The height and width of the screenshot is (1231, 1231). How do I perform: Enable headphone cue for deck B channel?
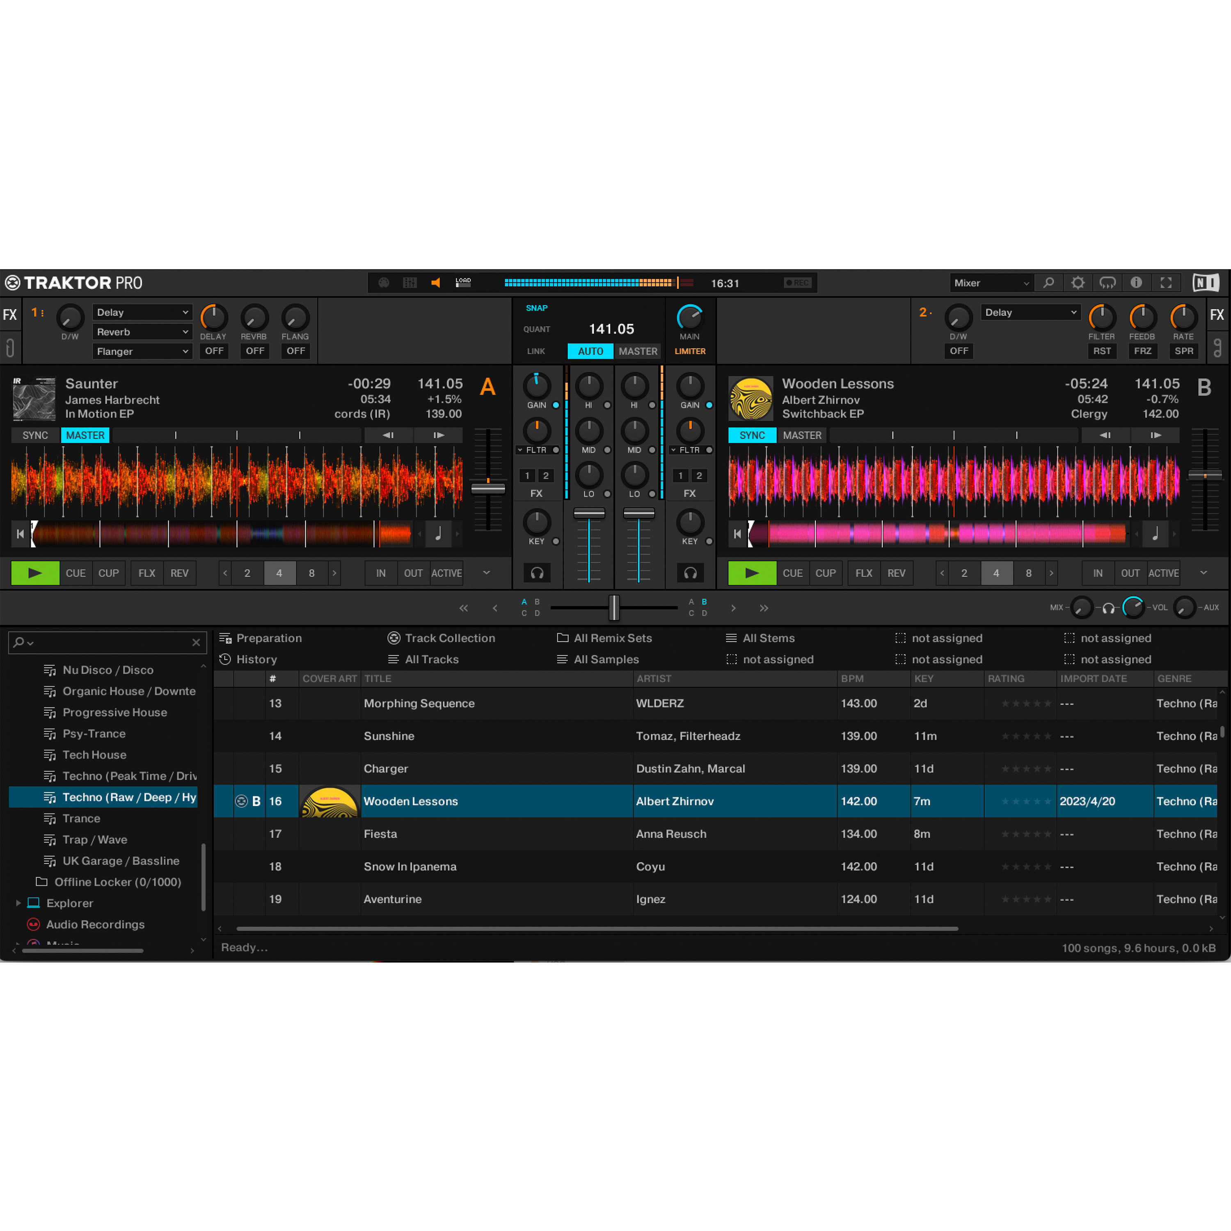(690, 573)
